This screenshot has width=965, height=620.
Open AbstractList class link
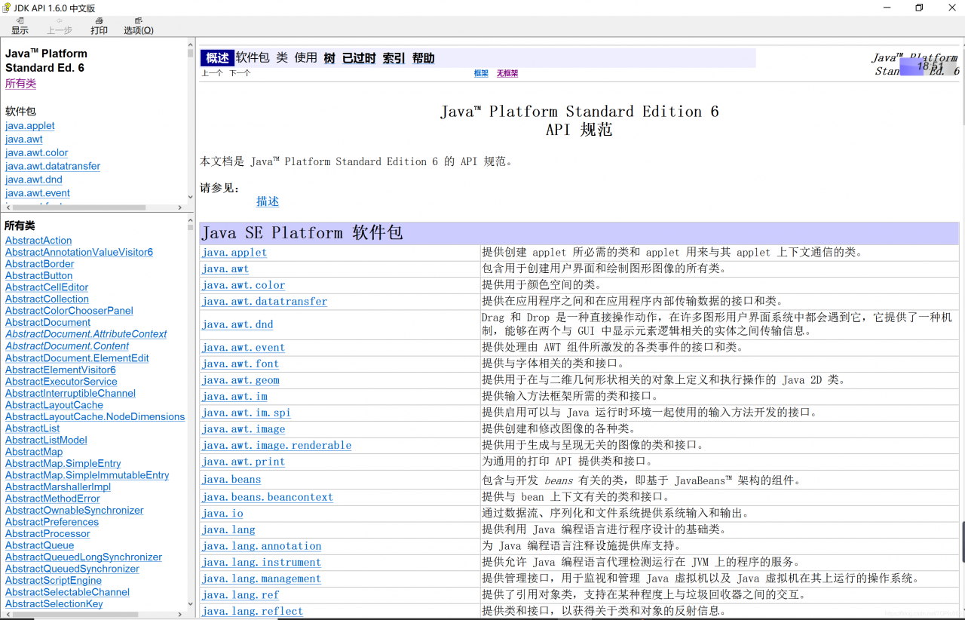(32, 428)
